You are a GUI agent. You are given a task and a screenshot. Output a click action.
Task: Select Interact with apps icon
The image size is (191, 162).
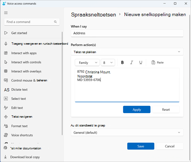(x=6, y=53)
